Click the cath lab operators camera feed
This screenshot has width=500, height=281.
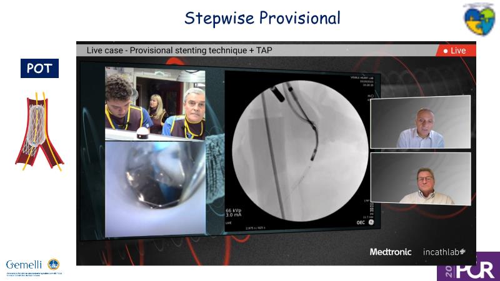tap(155, 104)
